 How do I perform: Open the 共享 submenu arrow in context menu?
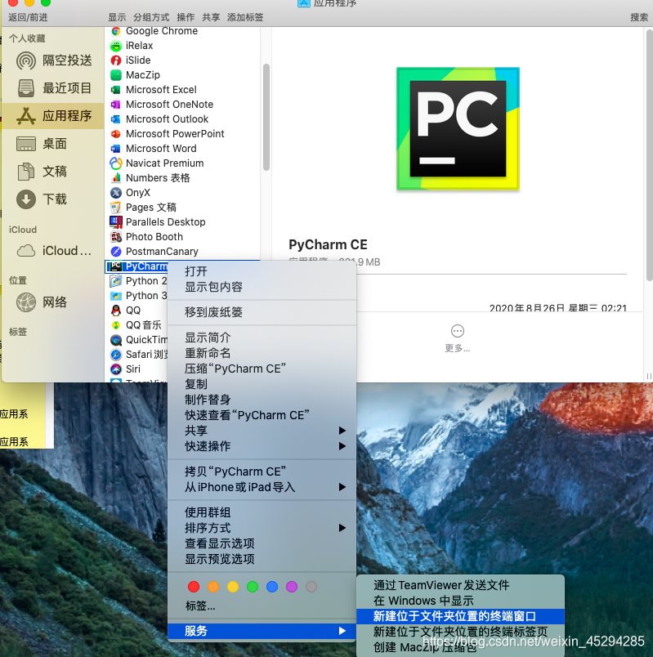point(342,431)
